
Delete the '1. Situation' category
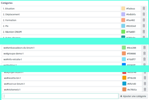pos(144,9)
